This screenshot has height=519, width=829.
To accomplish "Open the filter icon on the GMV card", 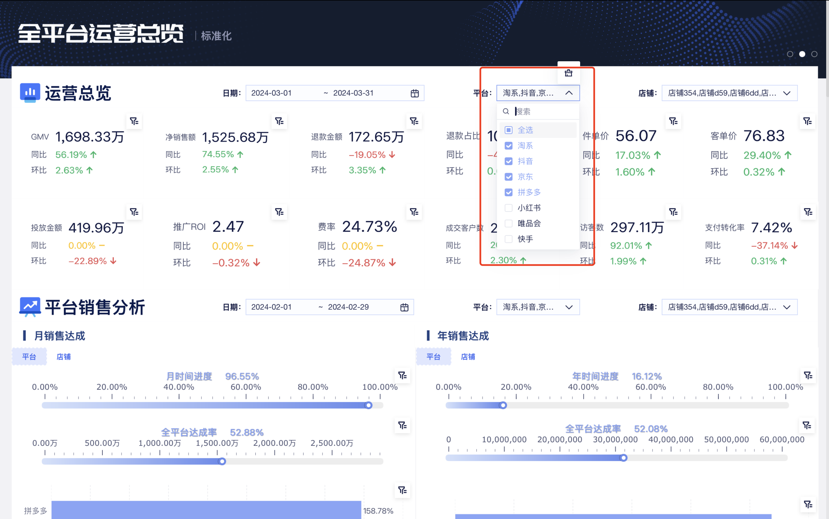I will click(134, 121).
